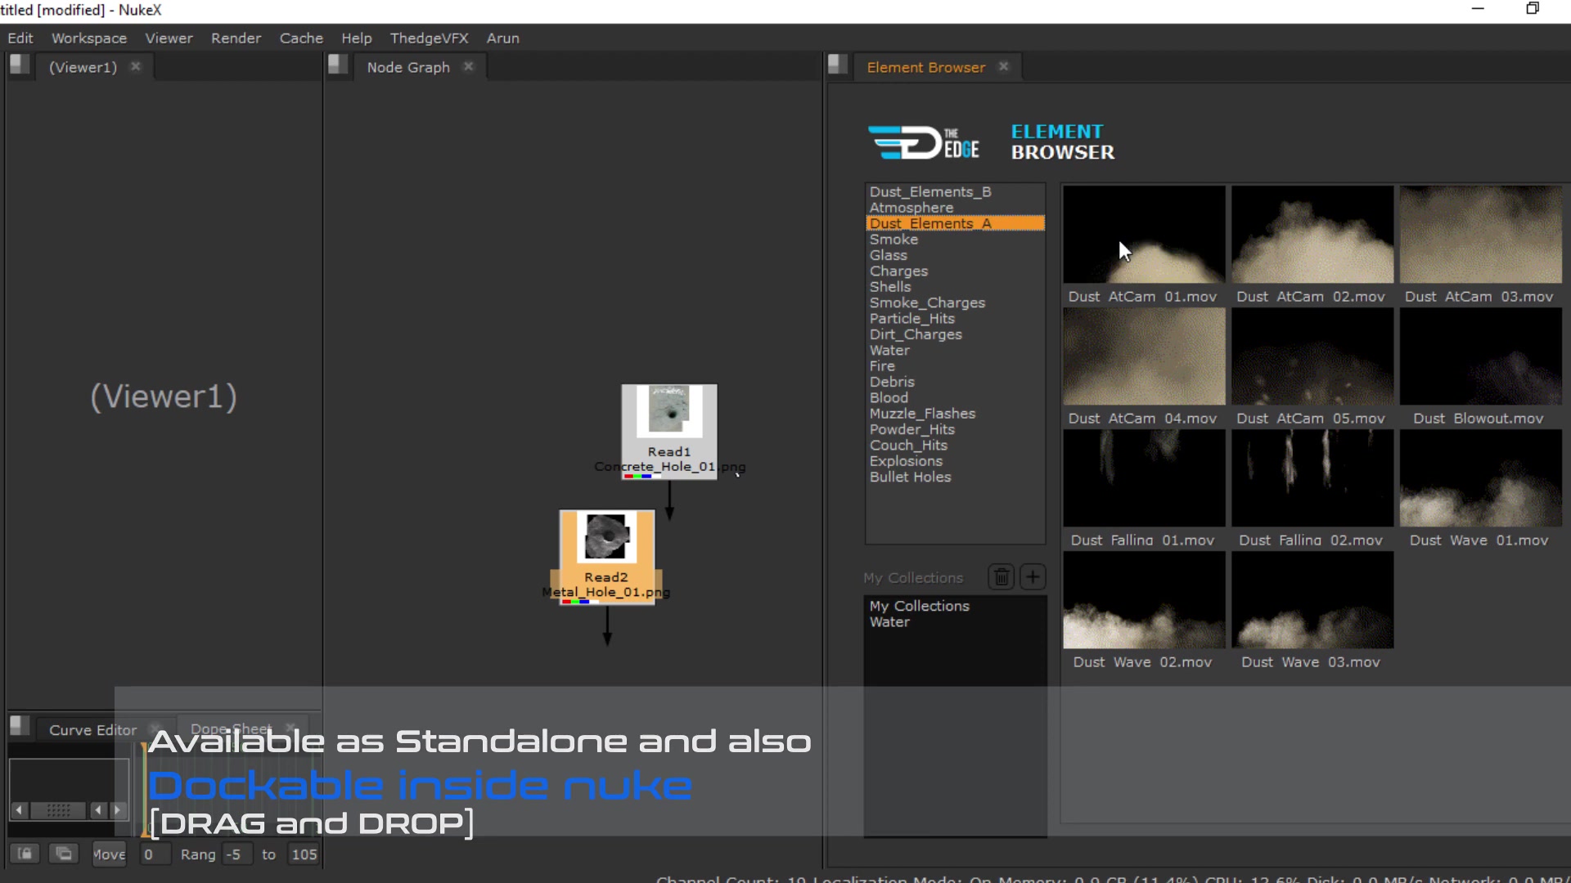Click the plus icon to add a collection

point(1033,577)
